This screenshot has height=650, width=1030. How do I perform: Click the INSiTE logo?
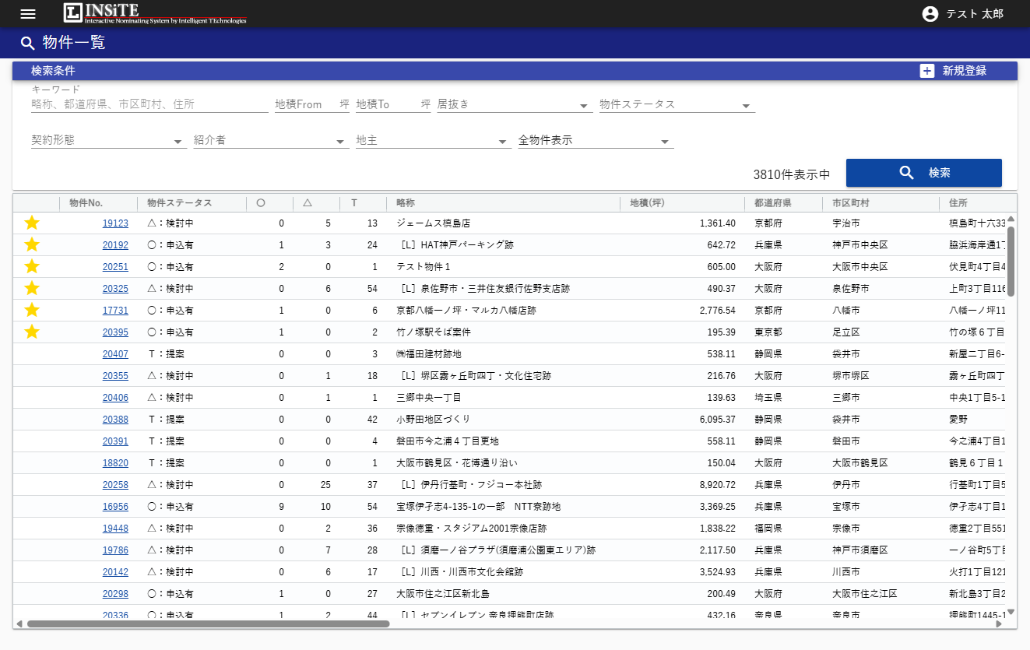pos(155,13)
